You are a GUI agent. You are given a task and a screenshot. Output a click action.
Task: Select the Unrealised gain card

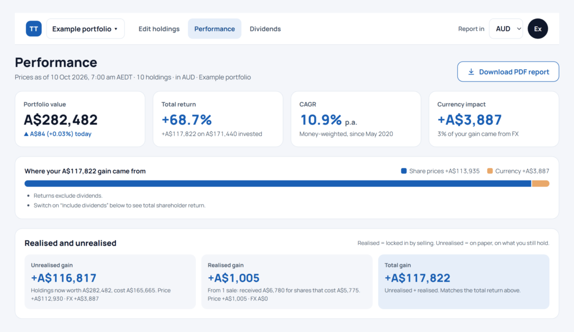[x=110, y=282]
